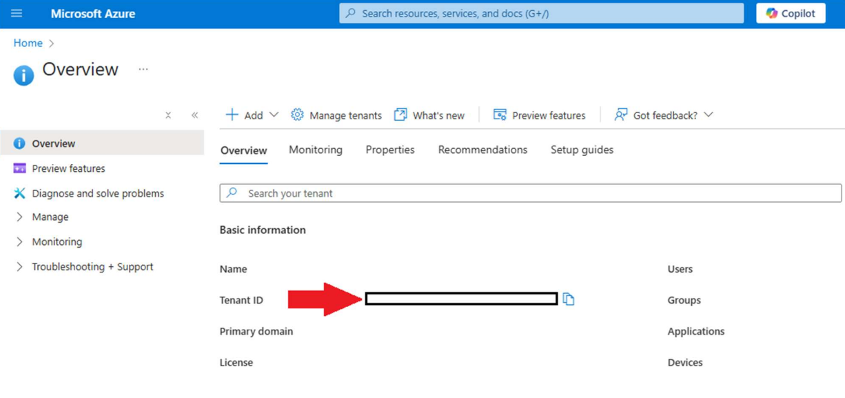Open What's new external link icon
This screenshot has height=398, width=845.
[400, 115]
